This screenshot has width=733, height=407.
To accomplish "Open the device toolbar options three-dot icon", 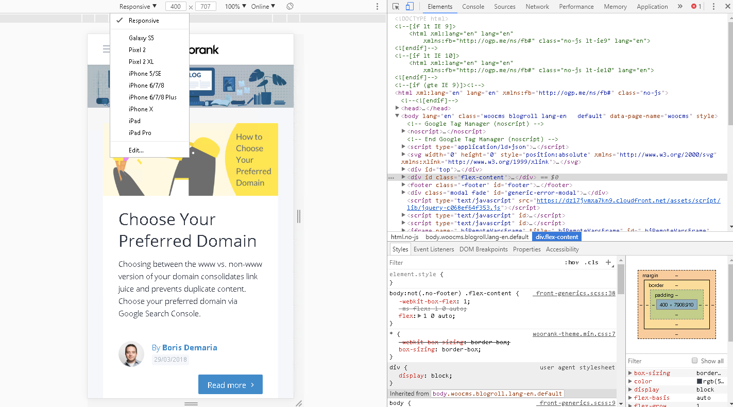I will (378, 6).
